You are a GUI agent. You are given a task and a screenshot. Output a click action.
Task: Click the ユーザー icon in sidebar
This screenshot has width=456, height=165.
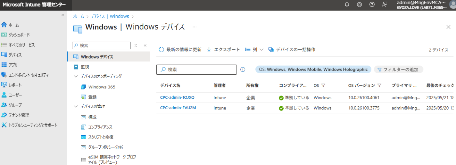(x=4, y=95)
